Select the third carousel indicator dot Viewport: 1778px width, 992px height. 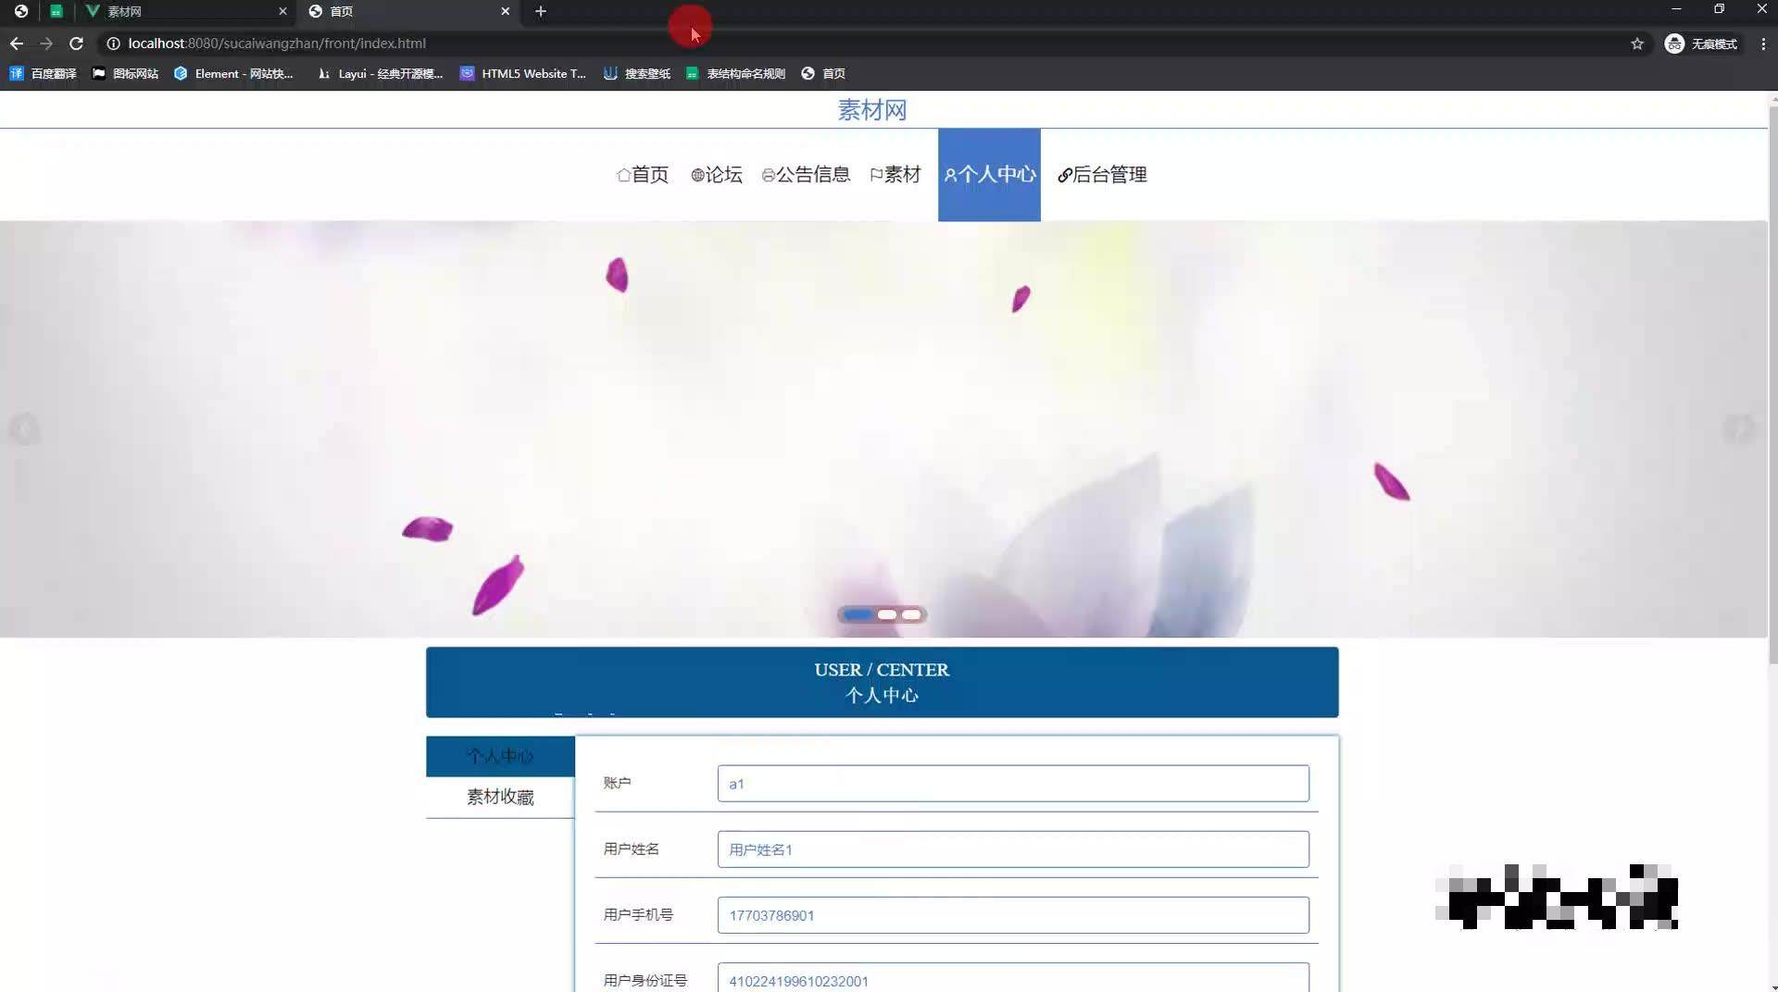(912, 614)
